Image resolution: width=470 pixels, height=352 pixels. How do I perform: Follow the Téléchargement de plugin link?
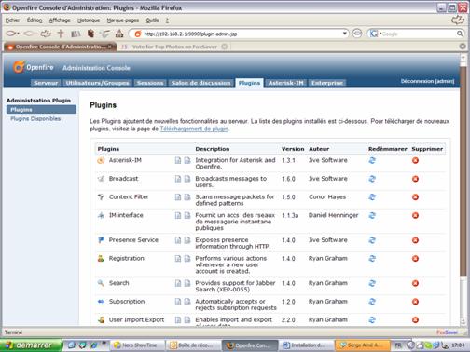(194, 129)
